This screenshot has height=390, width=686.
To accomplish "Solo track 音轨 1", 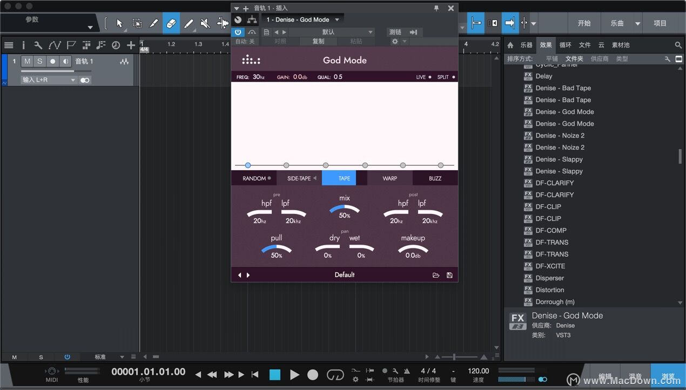I will click(39, 62).
